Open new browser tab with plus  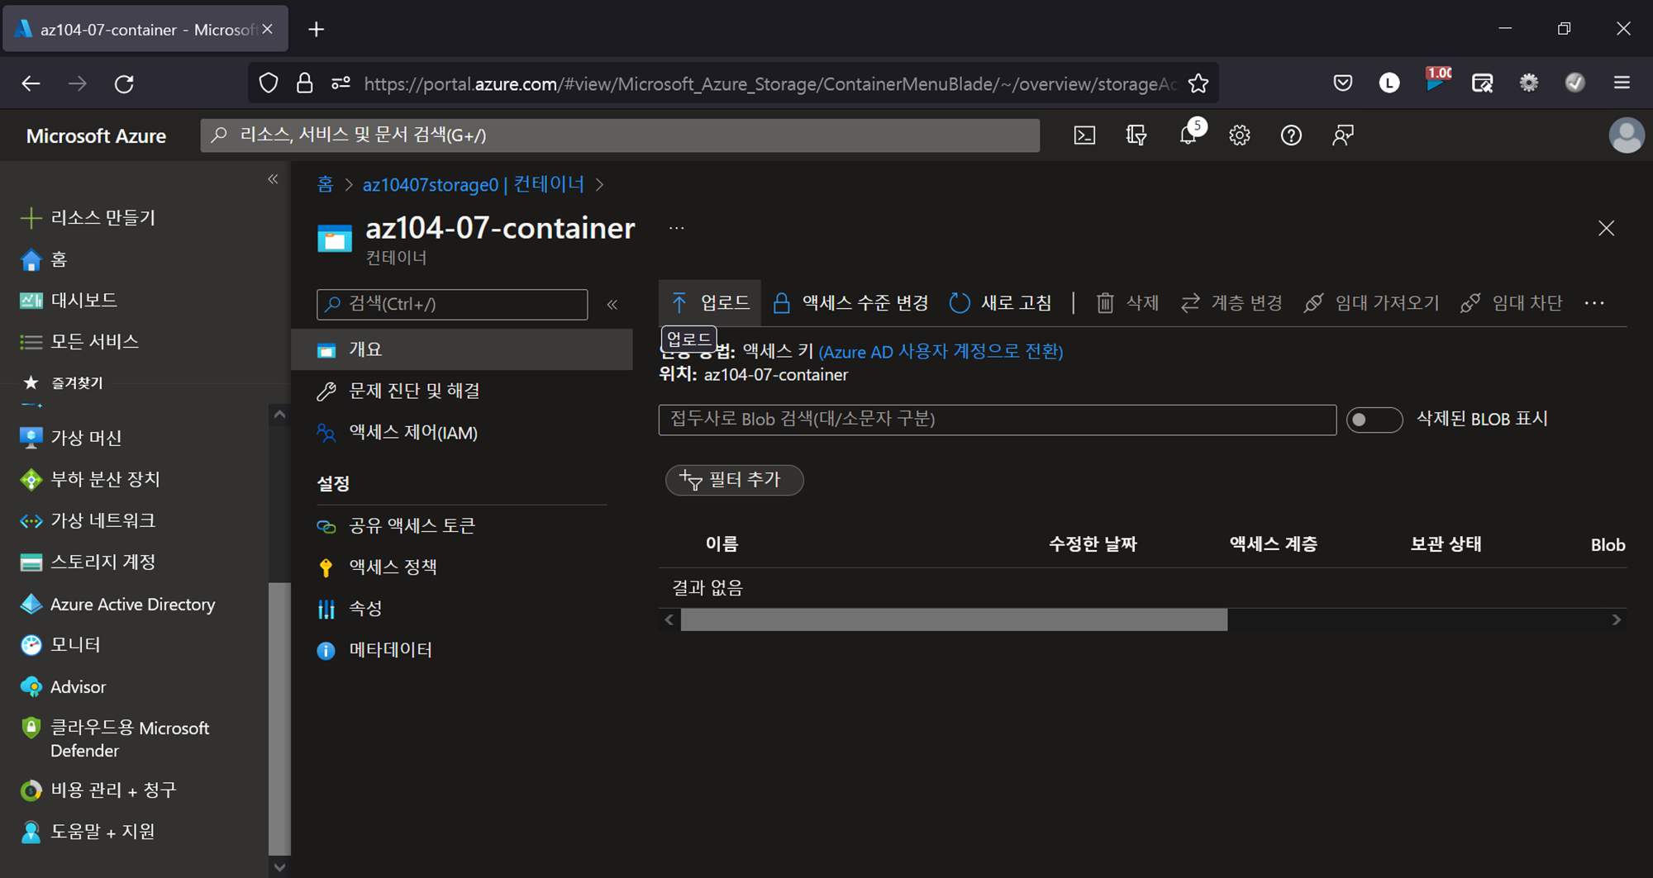(x=316, y=30)
